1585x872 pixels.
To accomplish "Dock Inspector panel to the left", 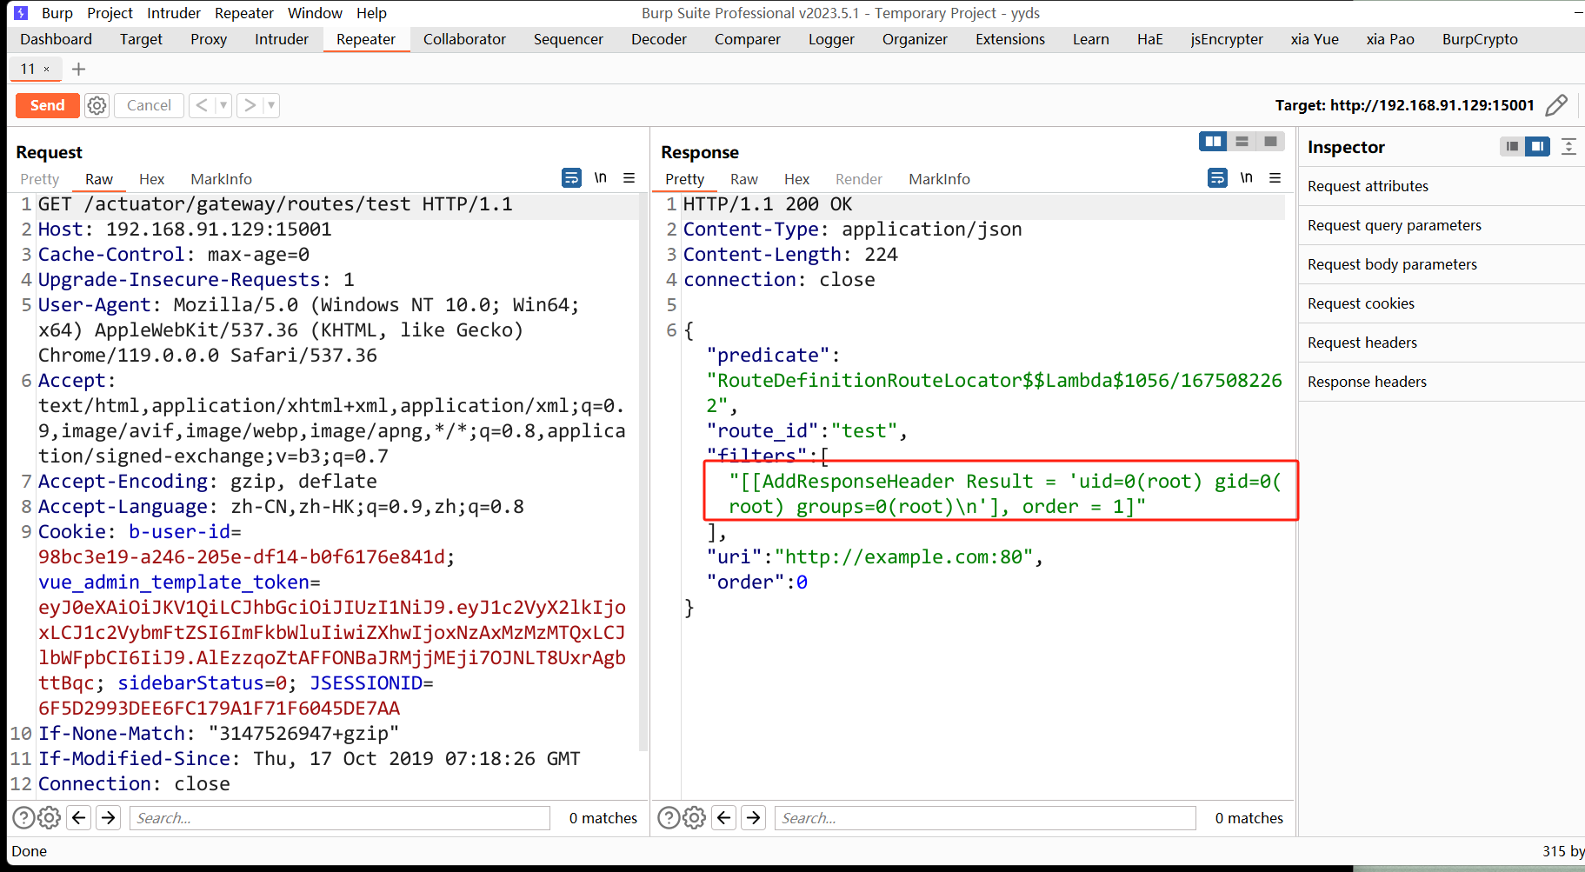I will pos(1513,146).
